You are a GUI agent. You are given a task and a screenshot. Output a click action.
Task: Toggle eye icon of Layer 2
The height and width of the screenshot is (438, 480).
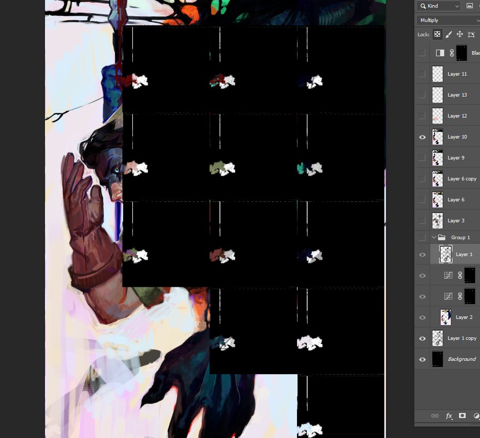(422, 317)
